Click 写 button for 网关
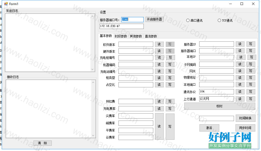 (251, 71)
